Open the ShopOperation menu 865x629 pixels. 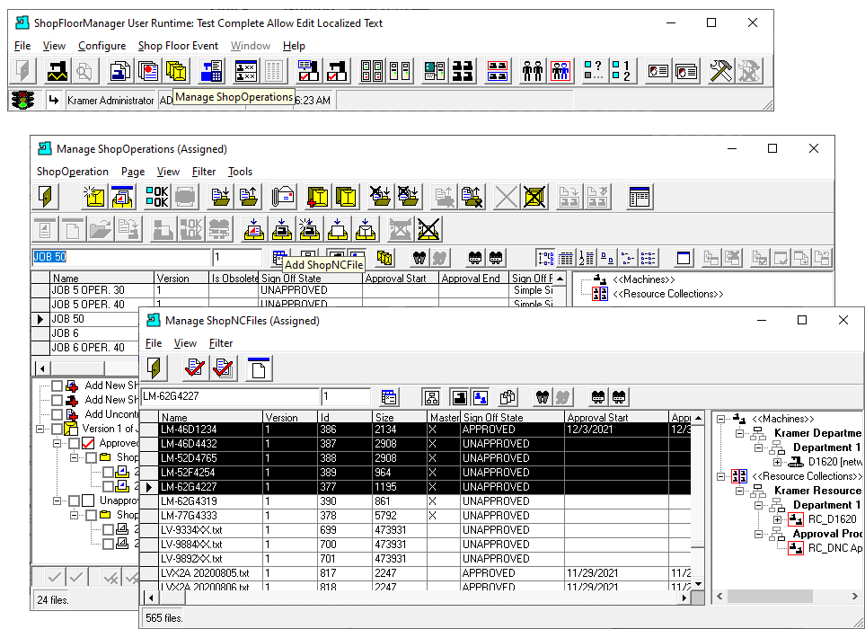point(72,172)
